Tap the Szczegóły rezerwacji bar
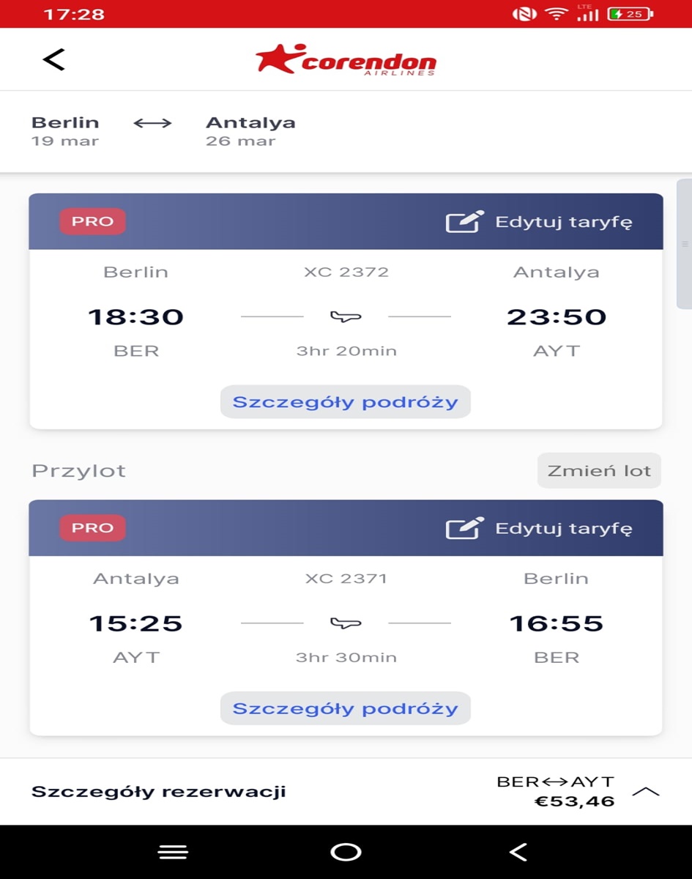 click(346, 791)
